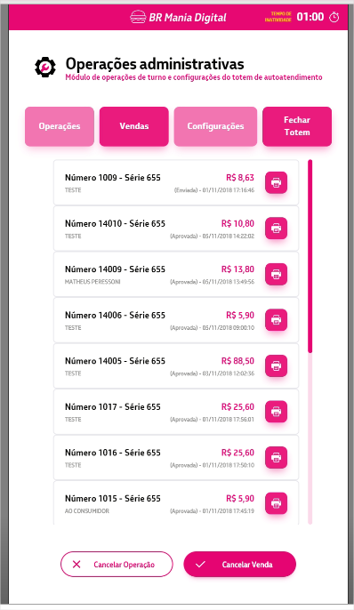
Task: Print receipt for sale Número 1015
Action: [x=277, y=503]
